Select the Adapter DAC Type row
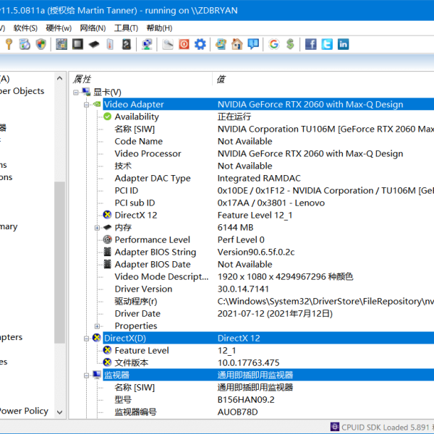Screen dimensions: 434x434 point(268,178)
